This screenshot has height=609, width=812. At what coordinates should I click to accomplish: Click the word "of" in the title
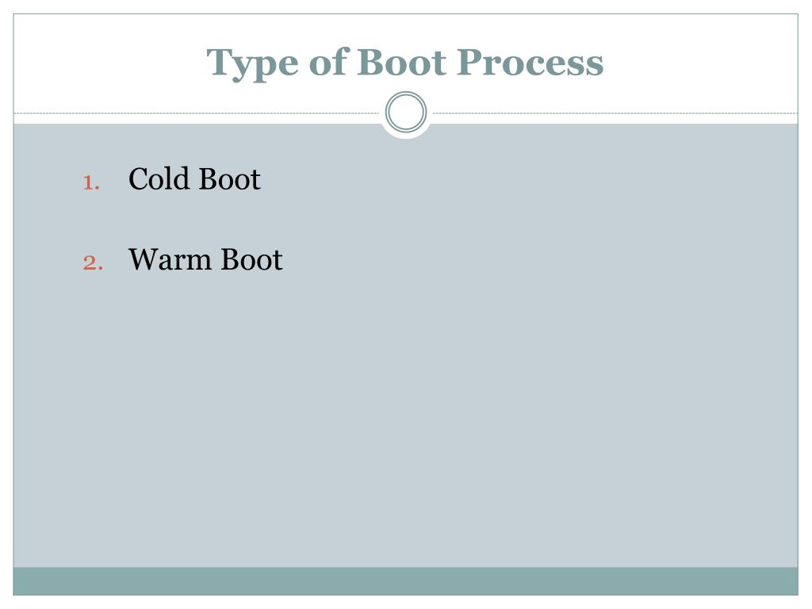tap(329, 62)
